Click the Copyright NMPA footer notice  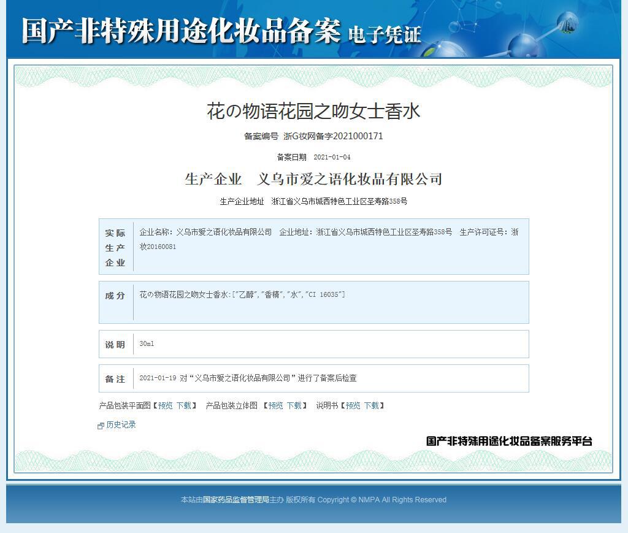coord(381,500)
